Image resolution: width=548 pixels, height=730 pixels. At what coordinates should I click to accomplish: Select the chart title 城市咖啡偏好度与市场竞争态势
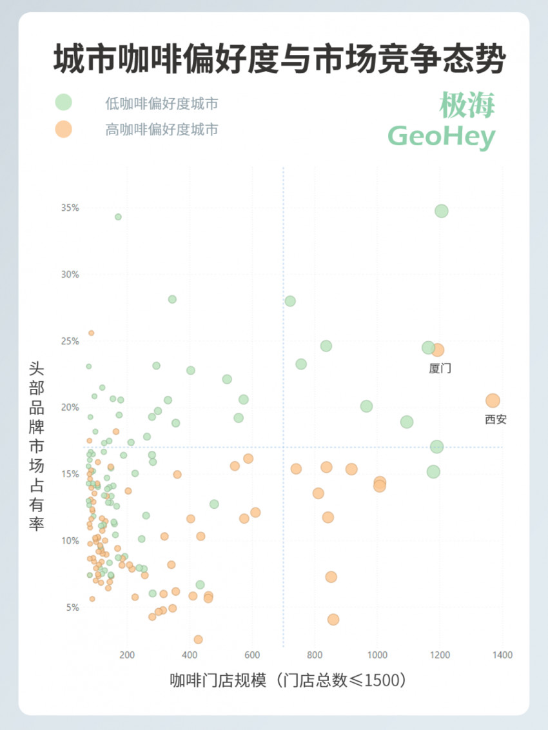[279, 59]
